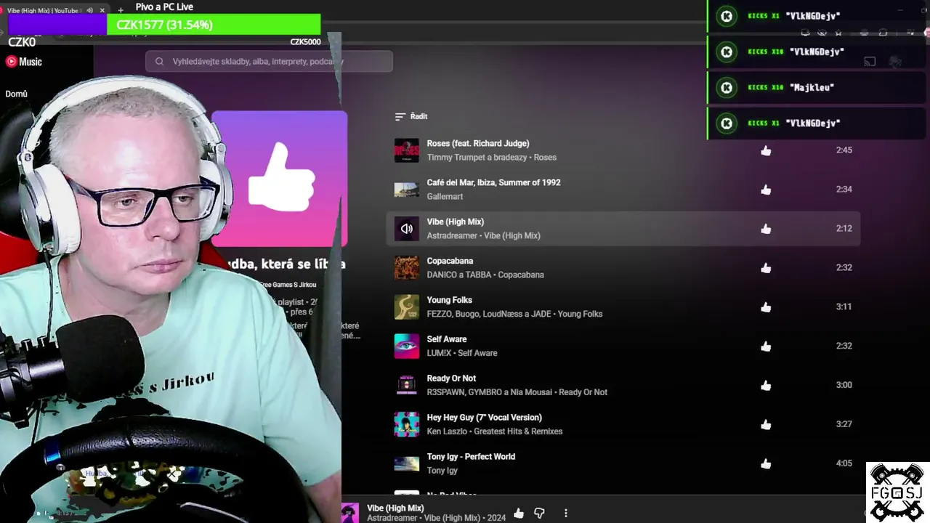Click the Roses song cover art
The image size is (930, 523).
click(x=407, y=150)
